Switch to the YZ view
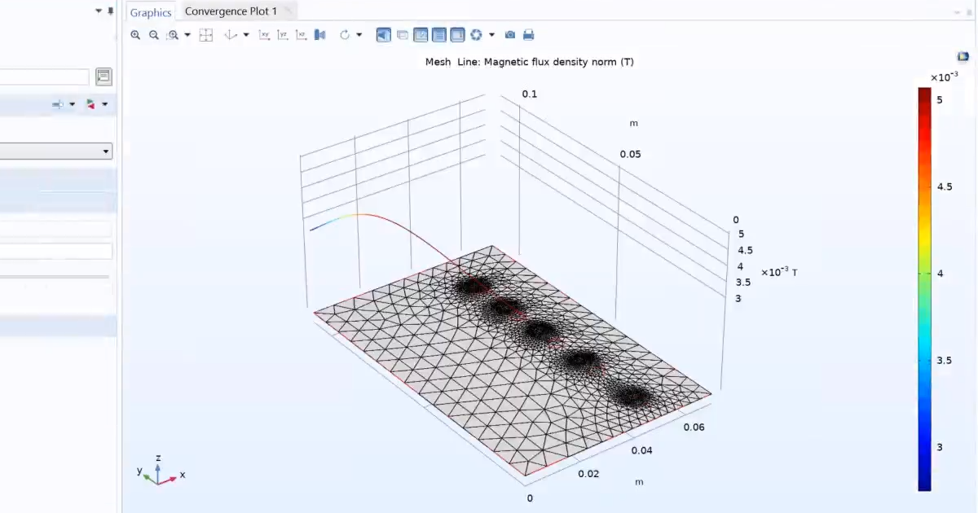 pos(282,34)
